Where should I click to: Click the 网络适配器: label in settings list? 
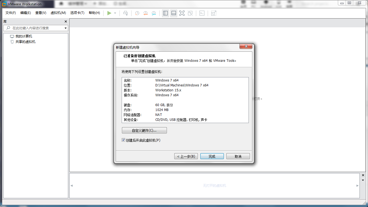click(x=133, y=115)
